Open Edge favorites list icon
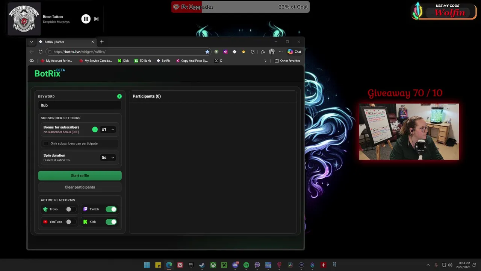The width and height of the screenshot is (481, 271). pos(263,52)
